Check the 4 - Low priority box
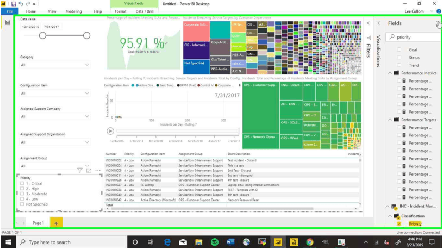The image size is (443, 249). pos(22,199)
